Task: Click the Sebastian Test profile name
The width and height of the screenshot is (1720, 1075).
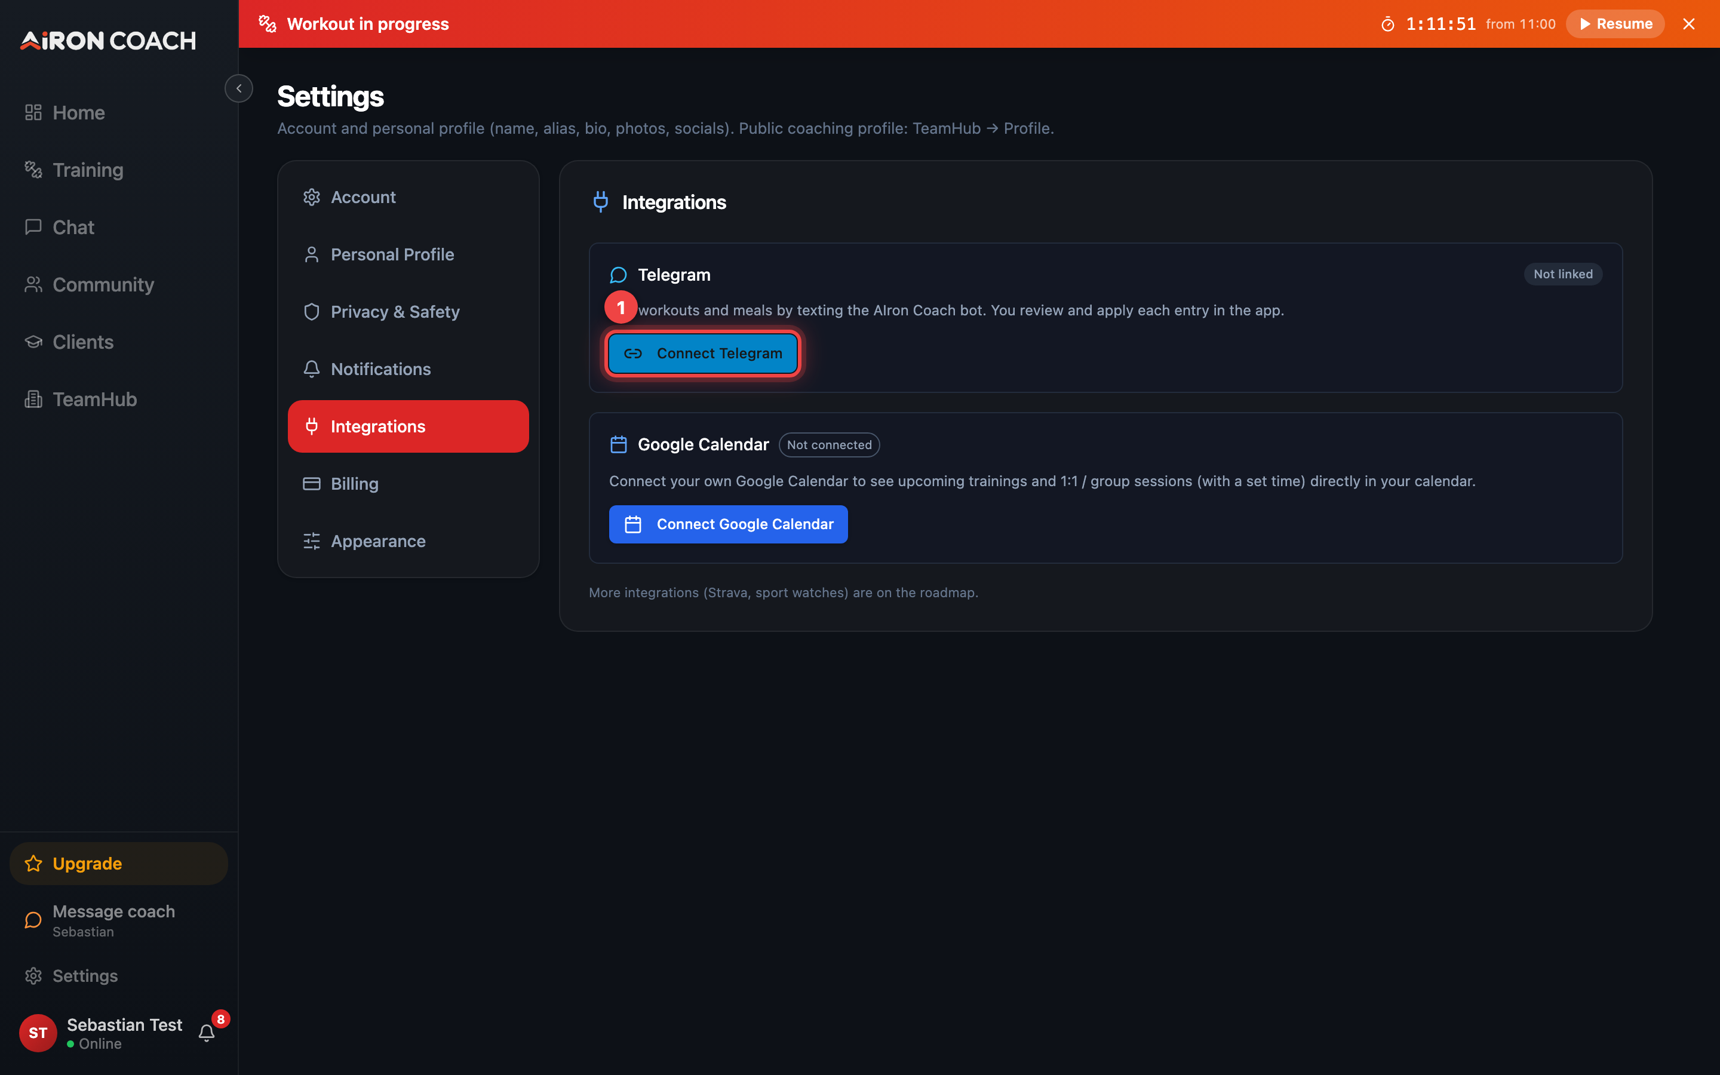Action: click(x=124, y=1024)
